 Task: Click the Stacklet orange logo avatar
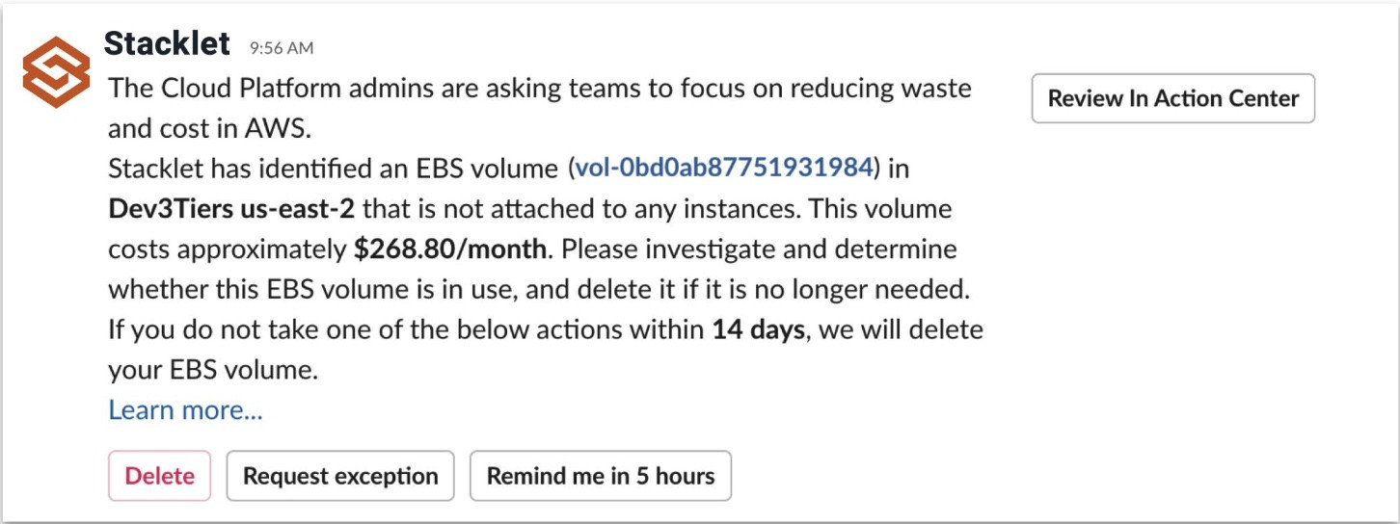tap(57, 72)
